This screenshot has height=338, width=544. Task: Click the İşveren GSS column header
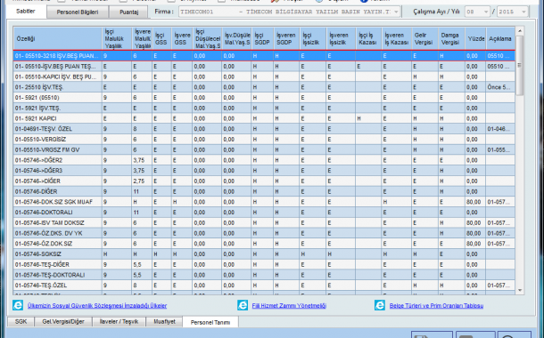(182, 39)
